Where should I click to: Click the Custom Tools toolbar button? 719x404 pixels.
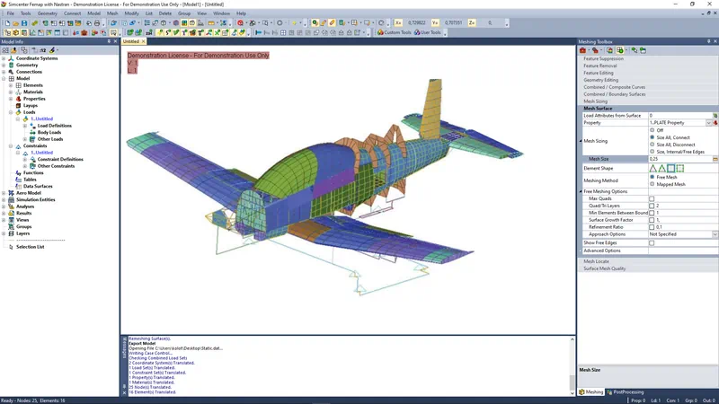(394, 32)
